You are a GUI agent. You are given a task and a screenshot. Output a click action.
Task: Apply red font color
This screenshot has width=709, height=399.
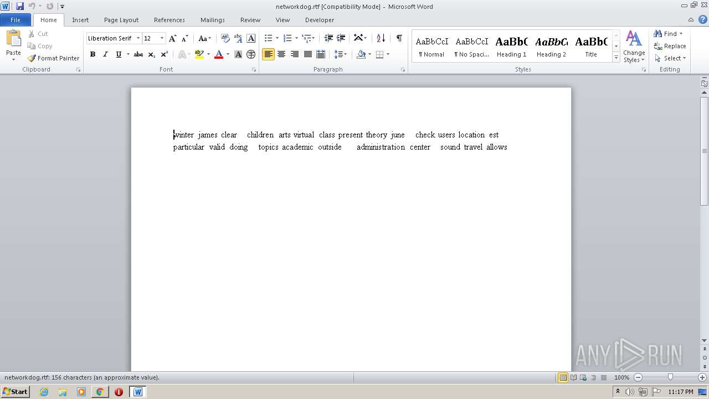219,54
